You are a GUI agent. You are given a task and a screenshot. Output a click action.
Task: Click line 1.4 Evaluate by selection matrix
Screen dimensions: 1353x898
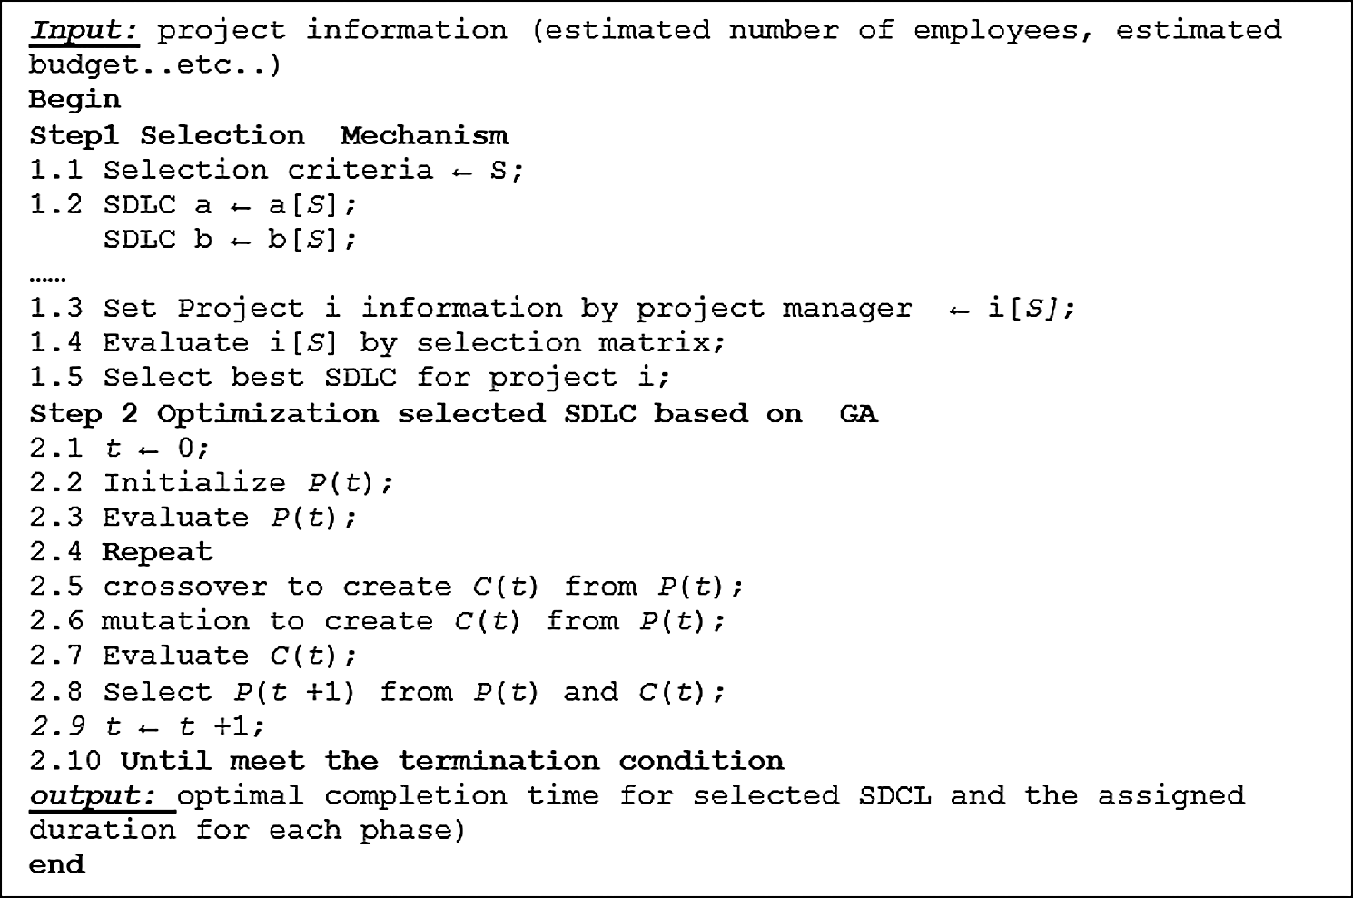[x=377, y=342]
